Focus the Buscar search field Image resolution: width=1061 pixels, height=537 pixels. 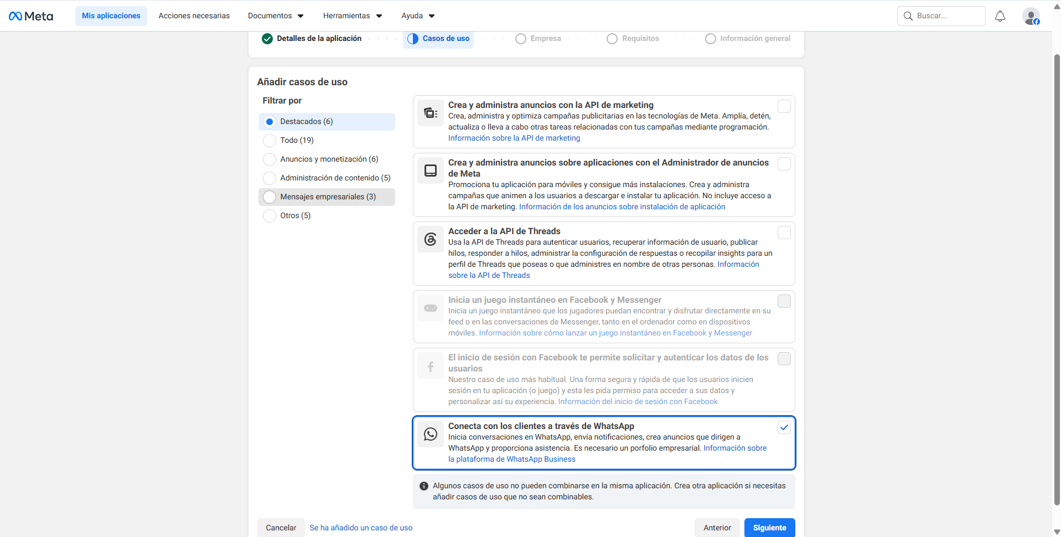tap(941, 16)
